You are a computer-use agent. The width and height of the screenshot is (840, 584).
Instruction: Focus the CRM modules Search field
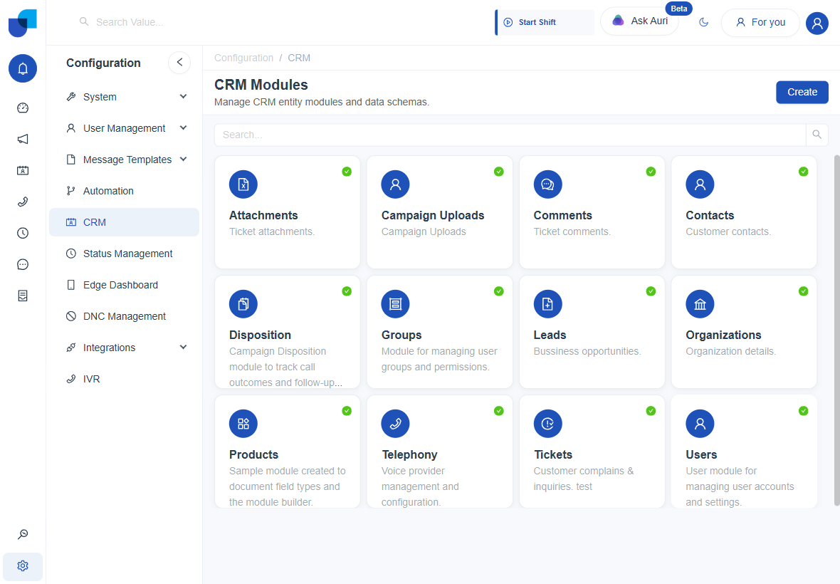pyautogui.click(x=510, y=135)
